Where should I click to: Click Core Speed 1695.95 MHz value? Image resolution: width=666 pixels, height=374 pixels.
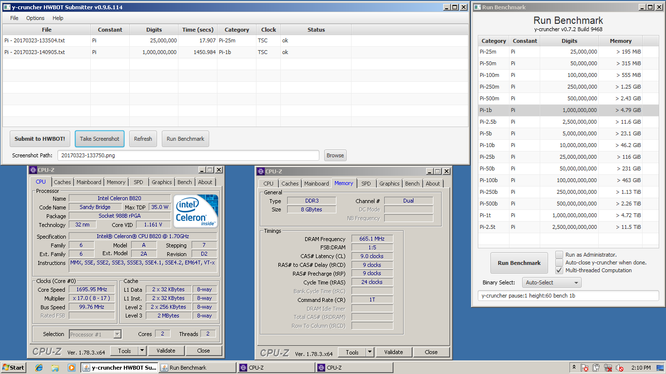tap(91, 290)
